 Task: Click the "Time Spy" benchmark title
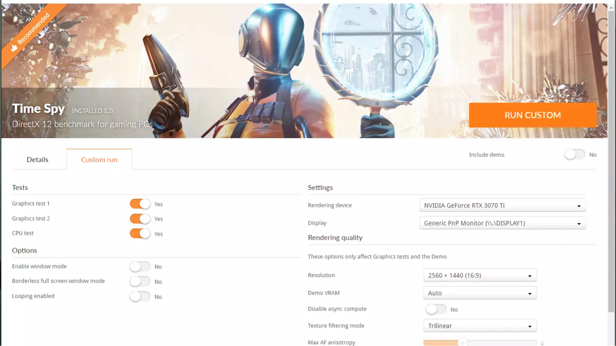tap(39, 109)
